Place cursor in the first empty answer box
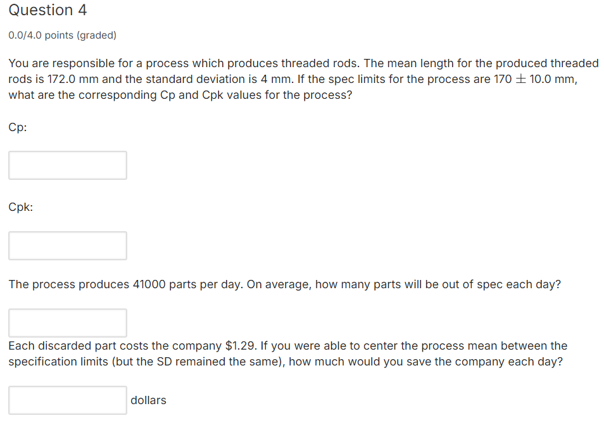Viewport: 604px width, 425px height. pos(67,165)
